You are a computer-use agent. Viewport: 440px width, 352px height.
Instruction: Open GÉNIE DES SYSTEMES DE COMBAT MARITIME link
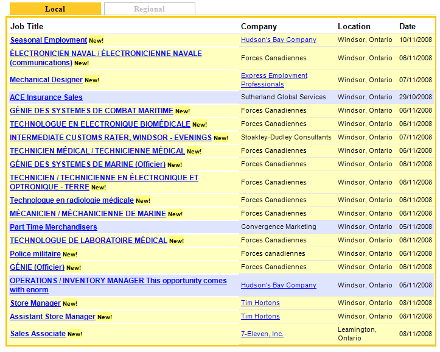pyautogui.click(x=91, y=111)
